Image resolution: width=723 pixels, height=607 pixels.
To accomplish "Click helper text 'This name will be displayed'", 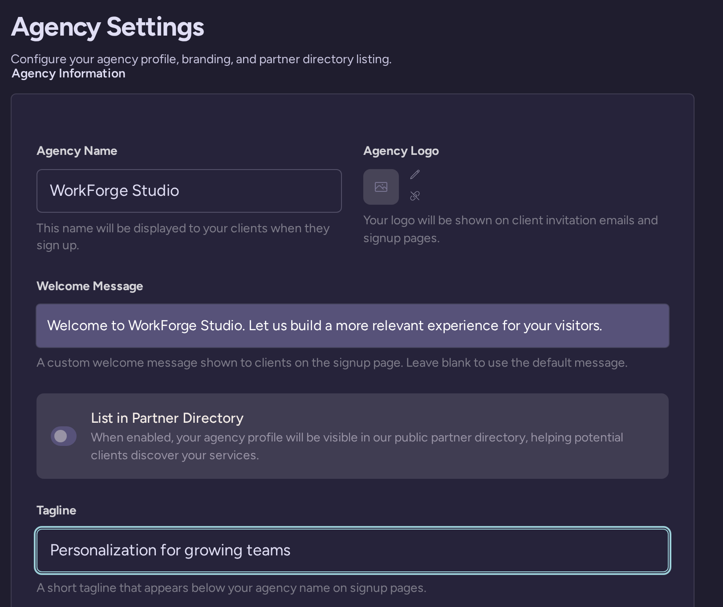I will [183, 237].
